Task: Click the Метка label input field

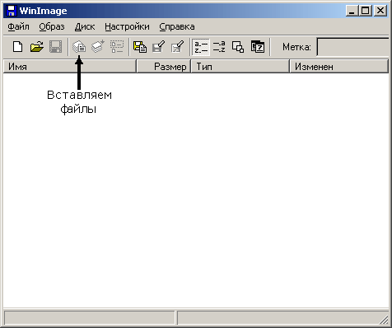Action: pos(353,47)
